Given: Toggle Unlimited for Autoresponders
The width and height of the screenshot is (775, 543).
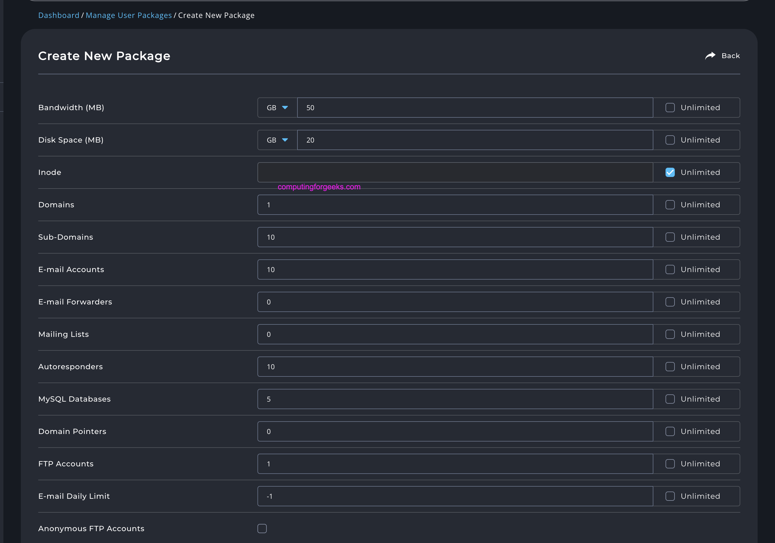Looking at the screenshot, I should [670, 366].
